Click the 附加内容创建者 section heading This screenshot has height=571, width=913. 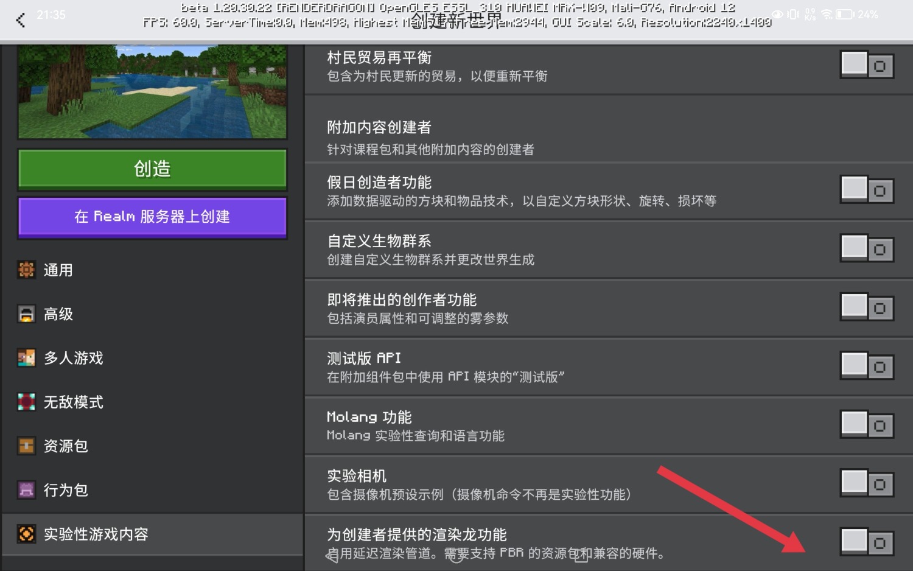379,127
